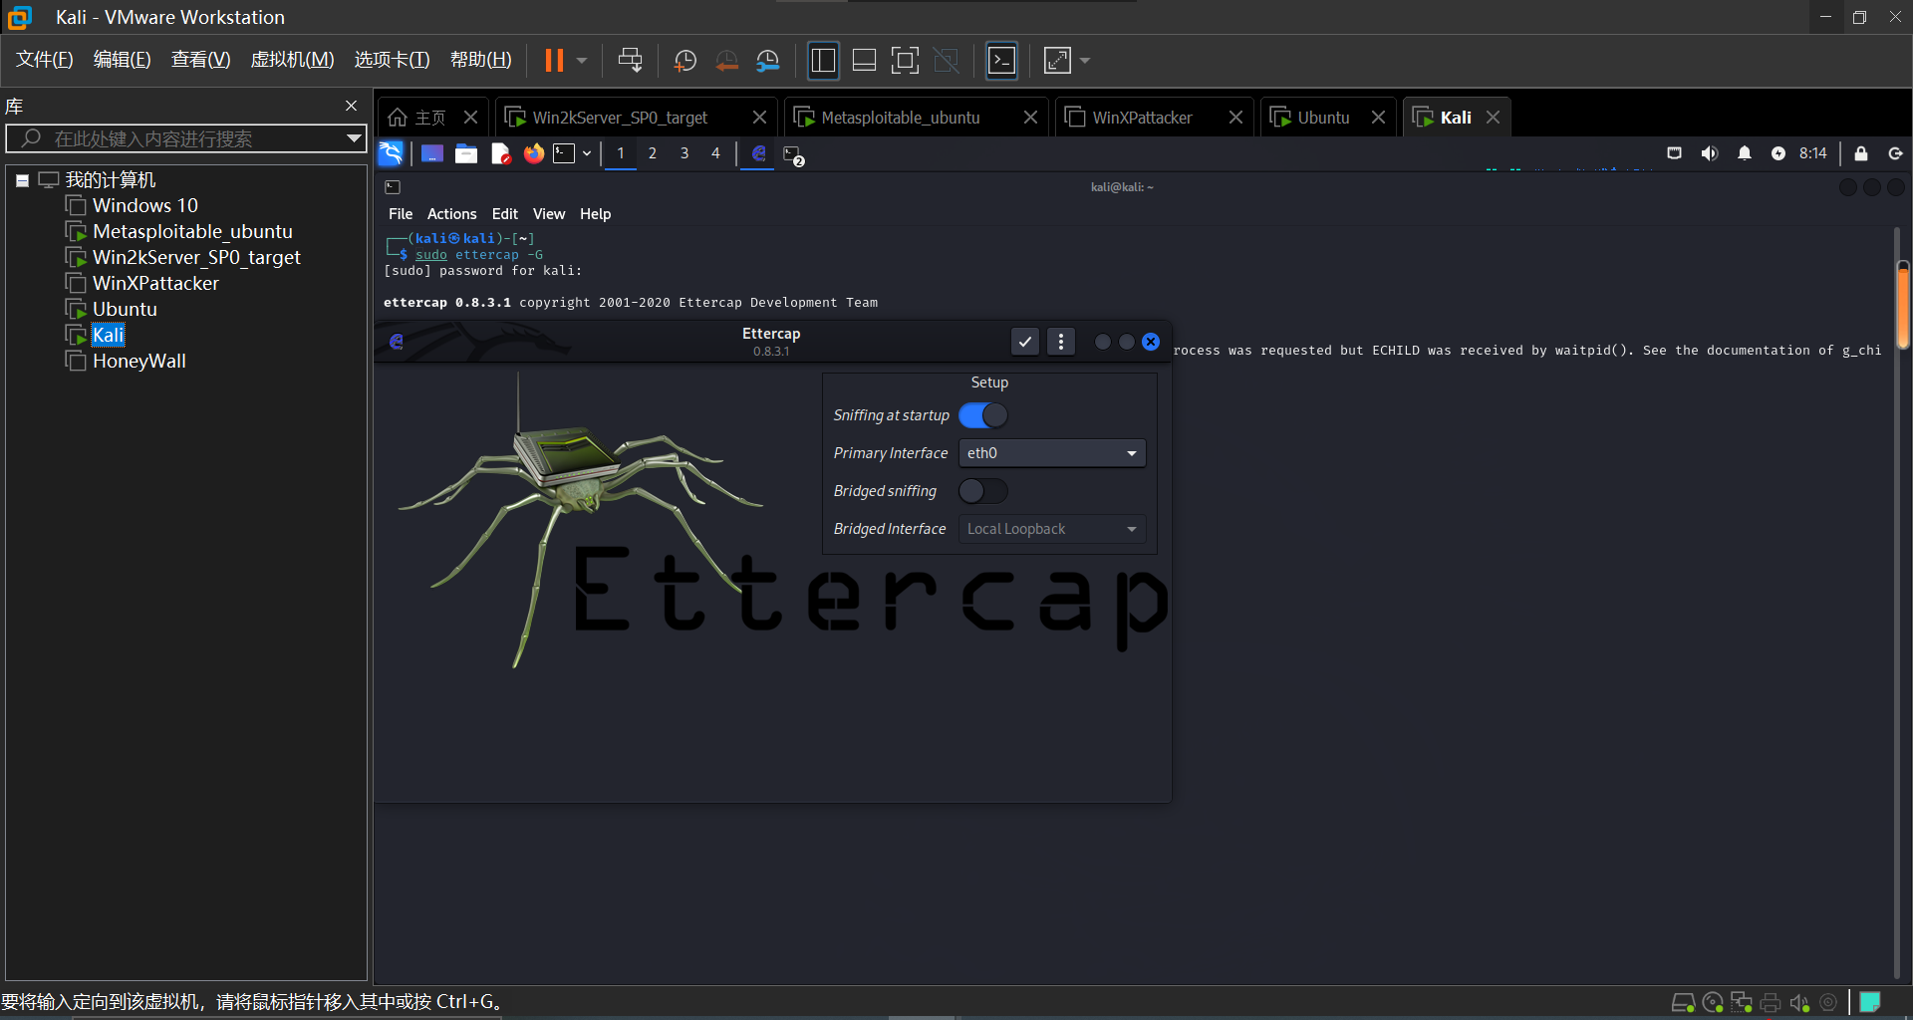Click the network adapter status icon
The height and width of the screenshot is (1020, 1913).
coord(1742,1003)
